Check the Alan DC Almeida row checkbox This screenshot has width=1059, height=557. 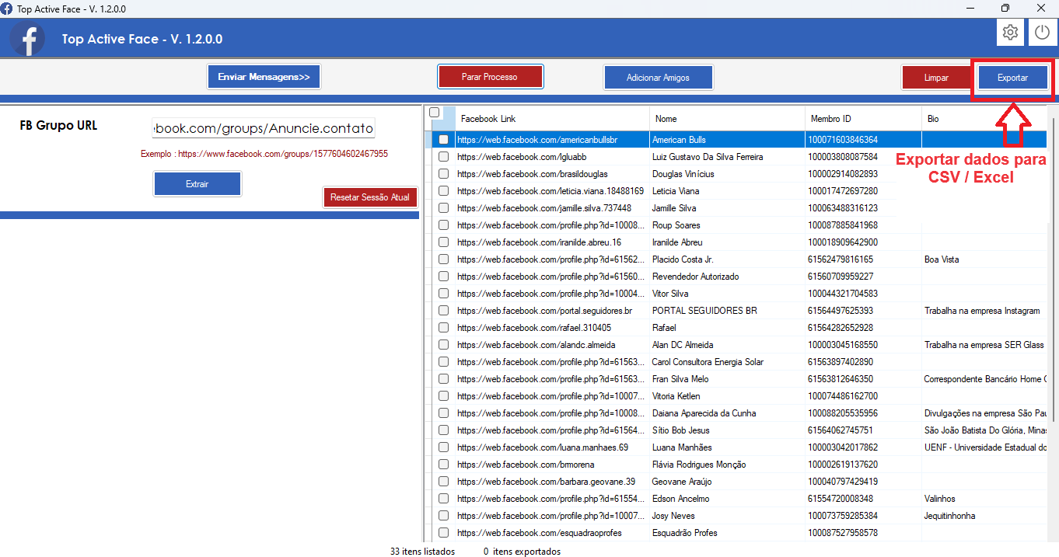click(x=443, y=345)
